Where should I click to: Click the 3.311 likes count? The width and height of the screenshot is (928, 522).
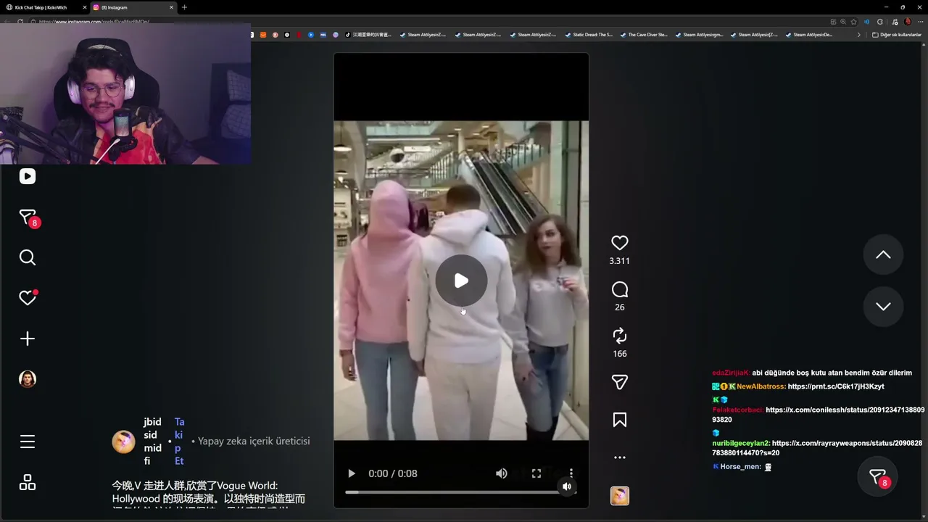pos(619,261)
